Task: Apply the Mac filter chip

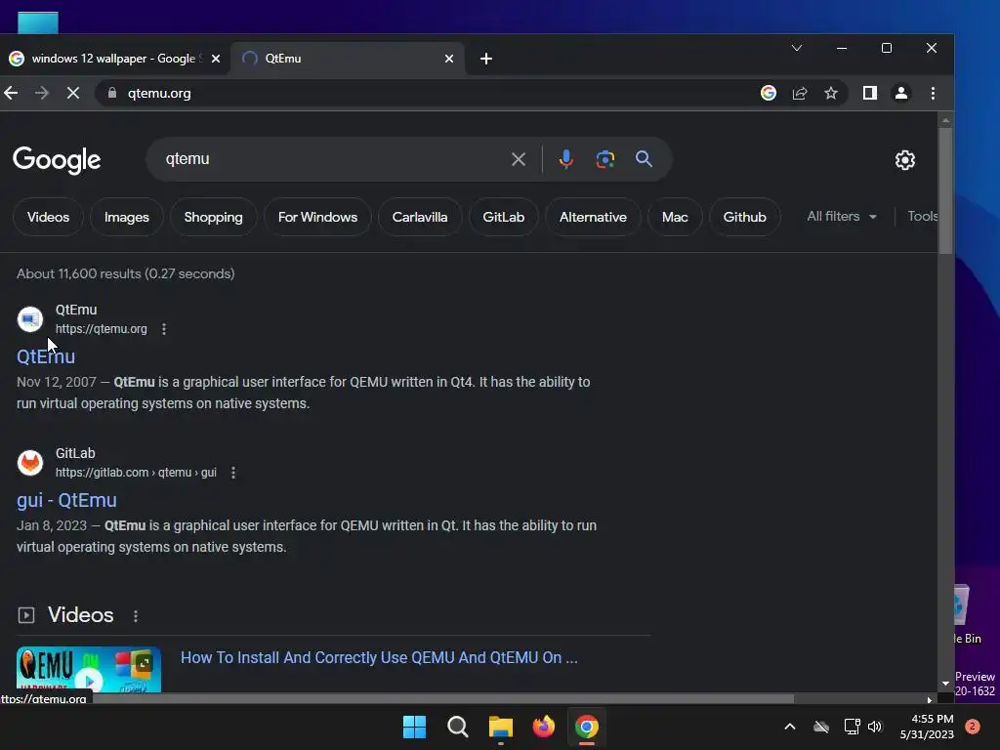Action: [x=675, y=217]
